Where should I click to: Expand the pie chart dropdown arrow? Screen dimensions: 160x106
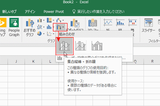44,34
